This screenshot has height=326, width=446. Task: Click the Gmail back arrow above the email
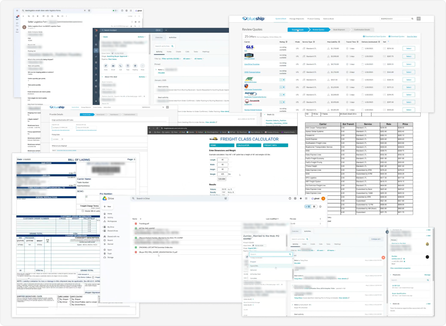23,16
